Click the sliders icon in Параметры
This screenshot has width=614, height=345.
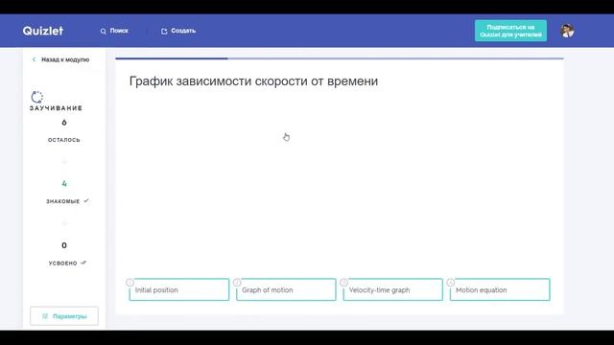tap(45, 316)
